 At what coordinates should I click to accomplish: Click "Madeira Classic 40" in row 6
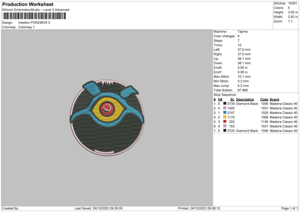[283, 126]
